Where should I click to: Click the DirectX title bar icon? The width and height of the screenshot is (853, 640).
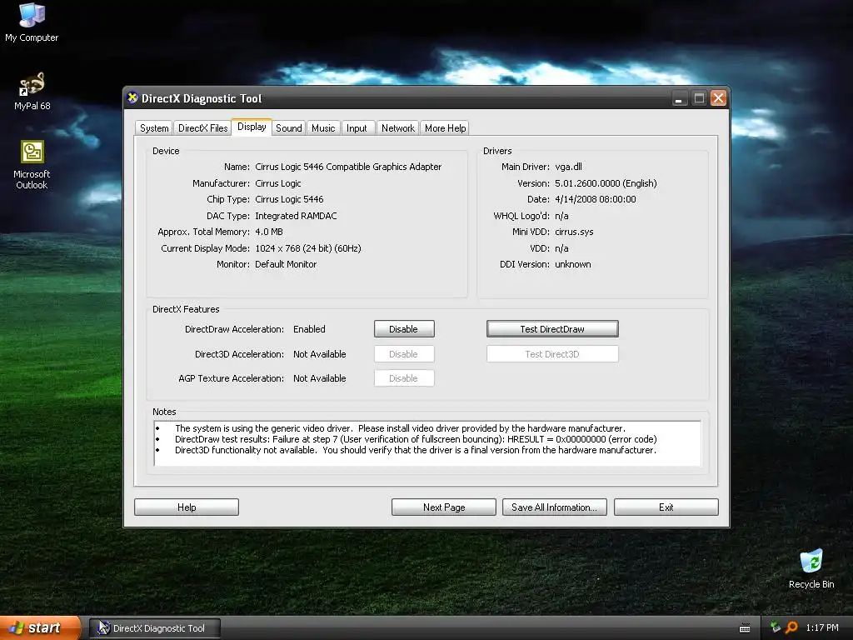point(132,98)
